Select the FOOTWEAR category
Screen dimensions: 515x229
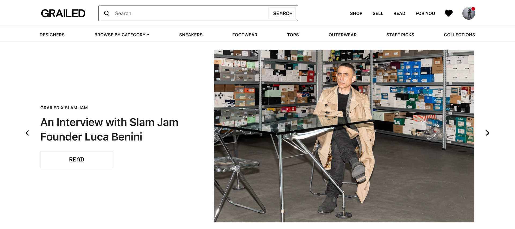[245, 35]
